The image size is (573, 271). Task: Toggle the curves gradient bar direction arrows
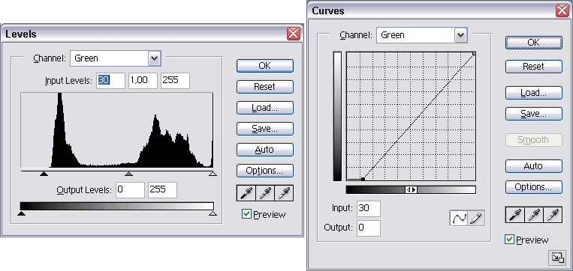411,189
